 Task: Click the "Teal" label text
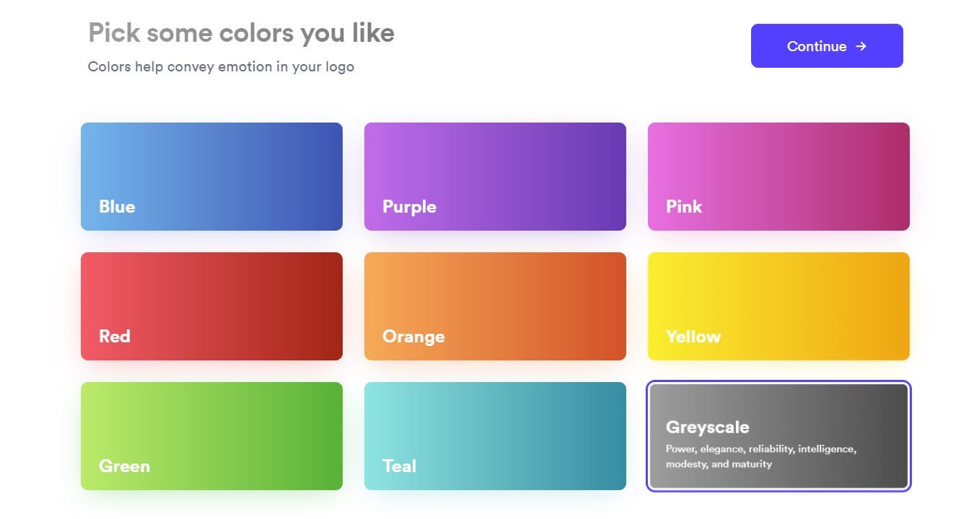tap(399, 466)
